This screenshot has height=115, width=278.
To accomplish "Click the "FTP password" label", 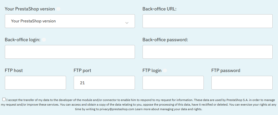I will pyautogui.click(x=226, y=70).
